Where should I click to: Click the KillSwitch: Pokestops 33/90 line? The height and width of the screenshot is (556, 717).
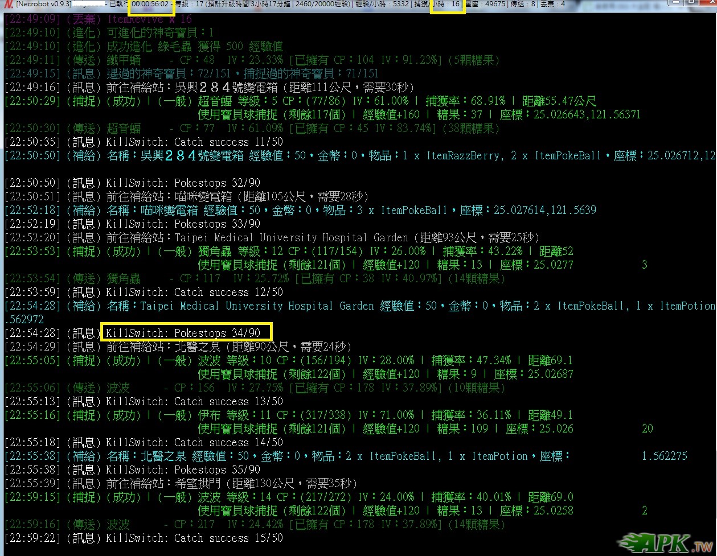click(x=132, y=224)
